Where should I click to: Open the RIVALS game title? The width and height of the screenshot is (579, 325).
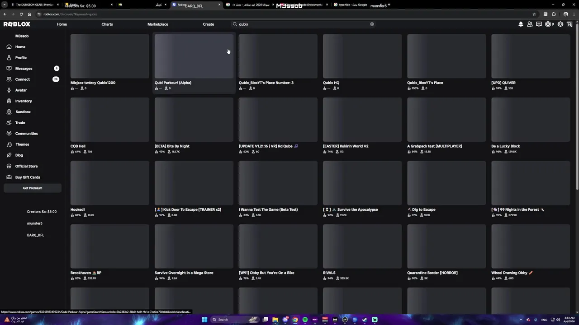pos(329,273)
